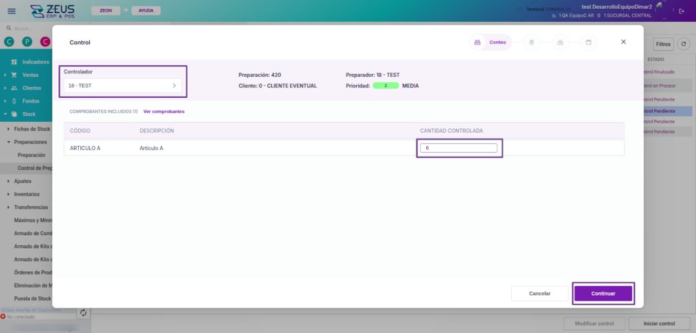
Task: Click the camera step icon in wizard
Action: pyautogui.click(x=560, y=42)
